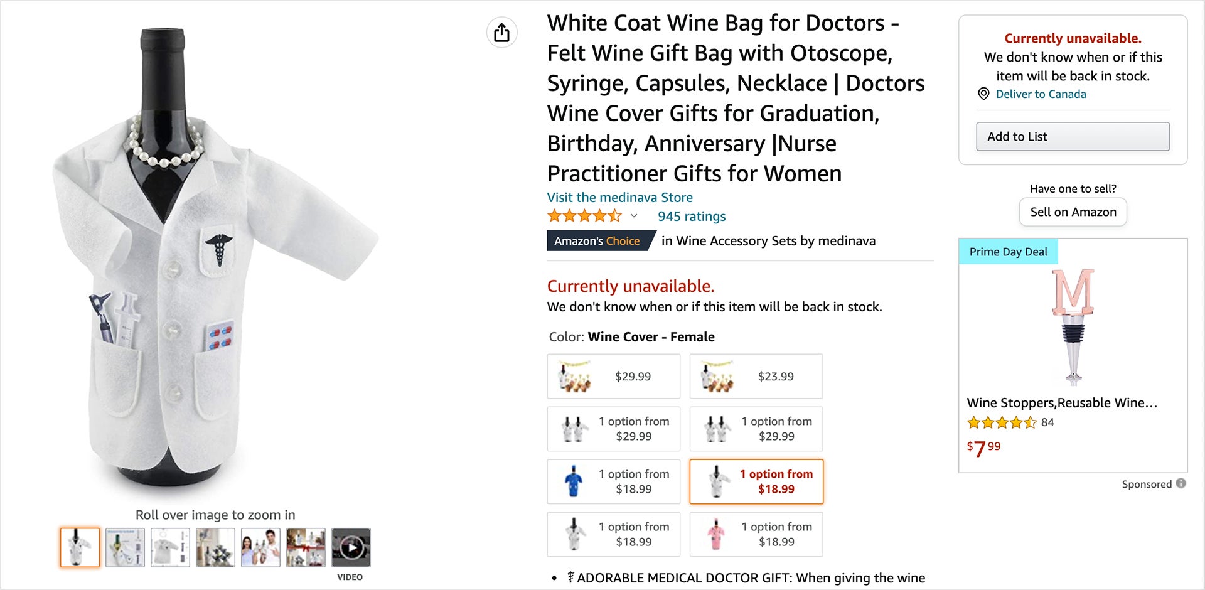Select the blue scrubs wine cover option
1205x590 pixels.
point(613,481)
